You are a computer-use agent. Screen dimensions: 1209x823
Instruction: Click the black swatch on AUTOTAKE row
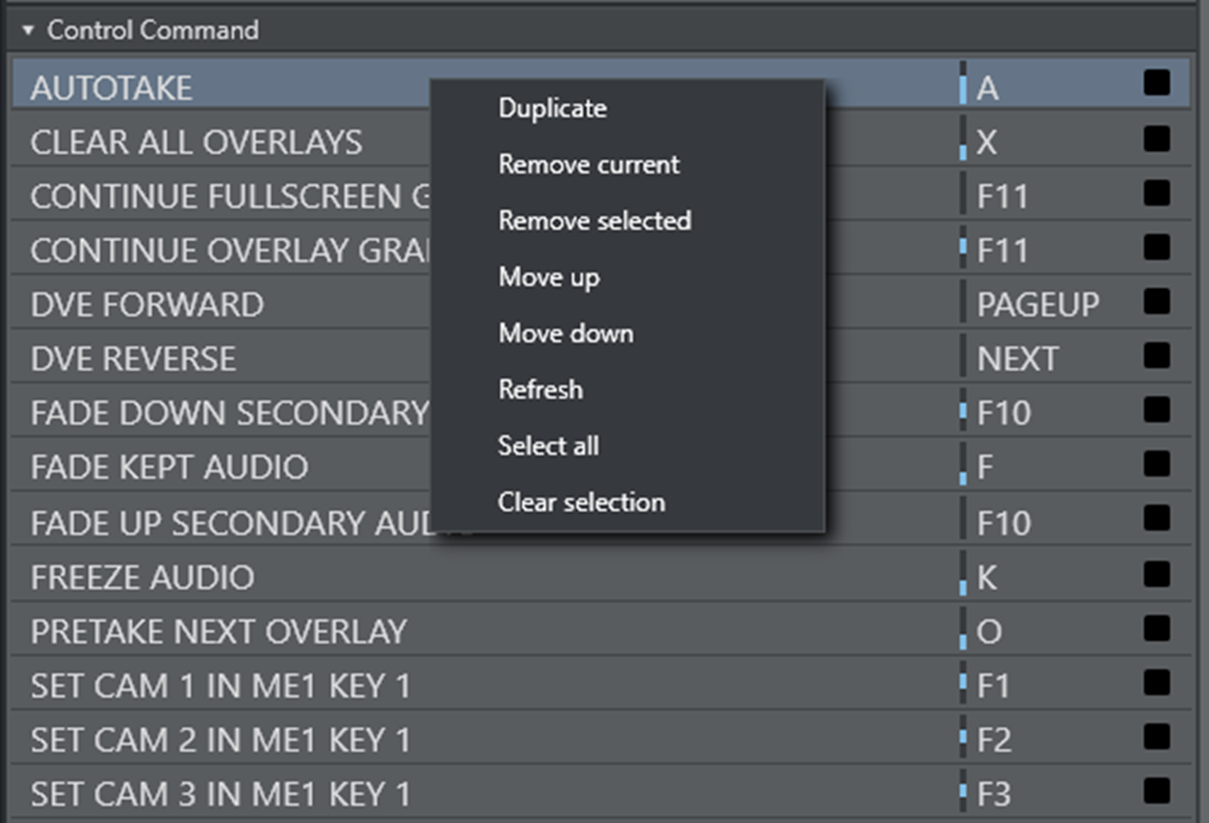pyautogui.click(x=1157, y=83)
